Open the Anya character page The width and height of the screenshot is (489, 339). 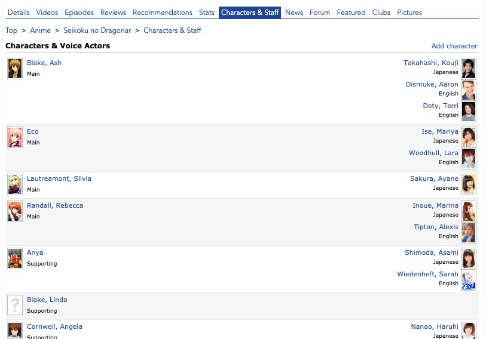tap(35, 253)
